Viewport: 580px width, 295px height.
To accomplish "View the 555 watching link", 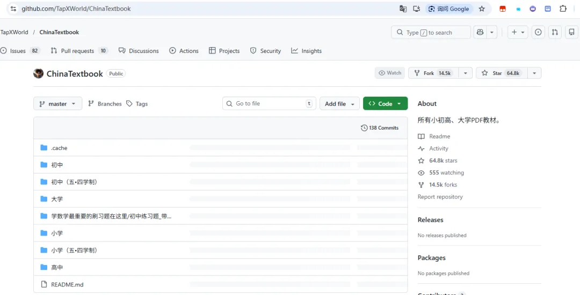I will [440, 172].
